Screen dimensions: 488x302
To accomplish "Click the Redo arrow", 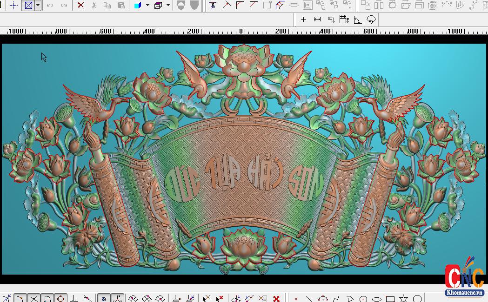I will tap(64, 6).
